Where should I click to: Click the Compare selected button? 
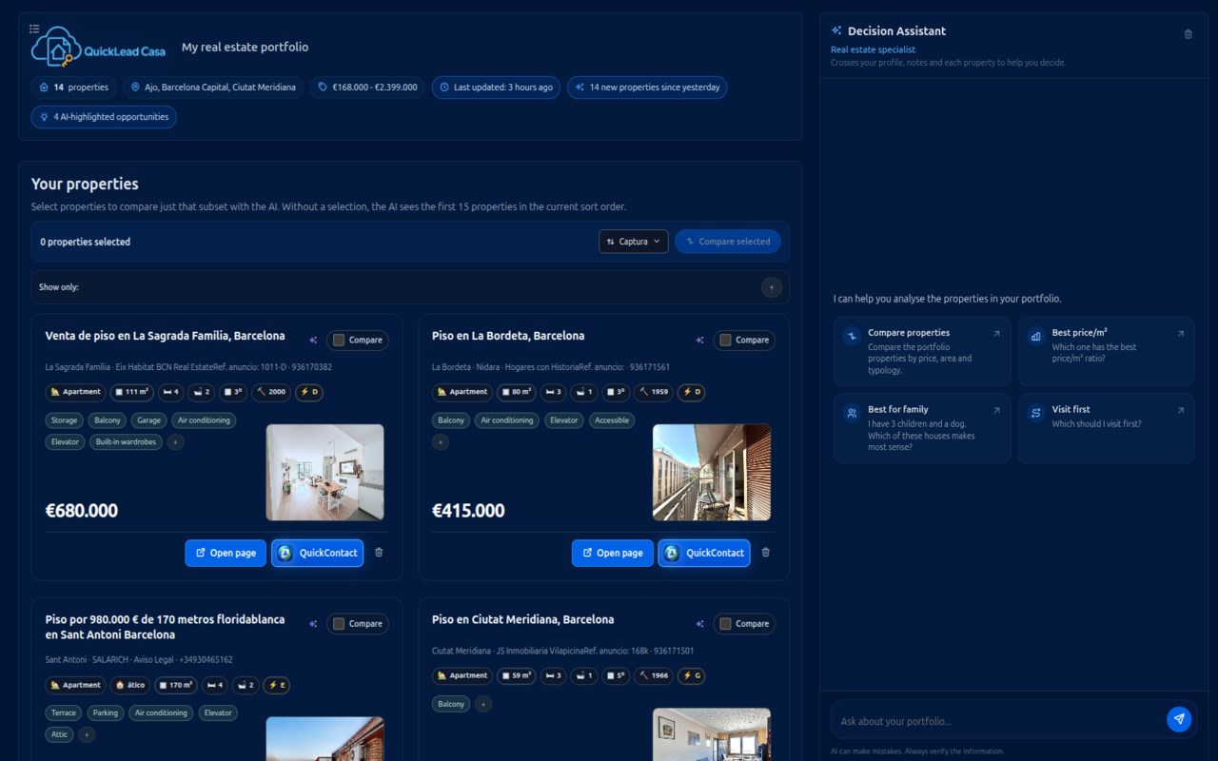pos(728,242)
